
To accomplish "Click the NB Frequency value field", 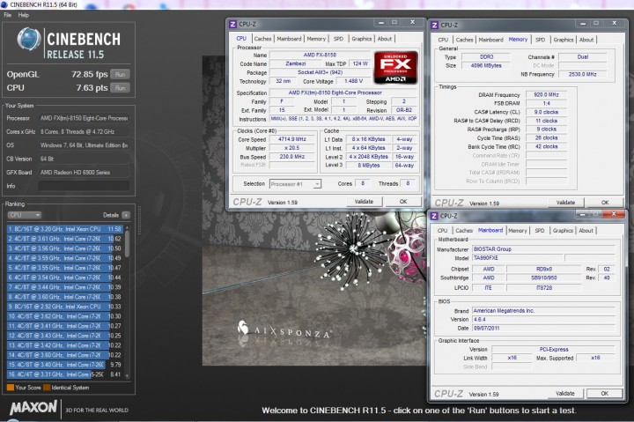I will point(583,74).
